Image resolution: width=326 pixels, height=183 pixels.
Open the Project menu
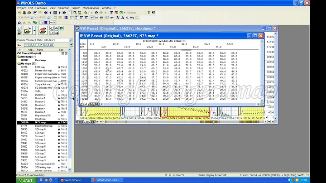pyautogui.click(x=21, y=8)
